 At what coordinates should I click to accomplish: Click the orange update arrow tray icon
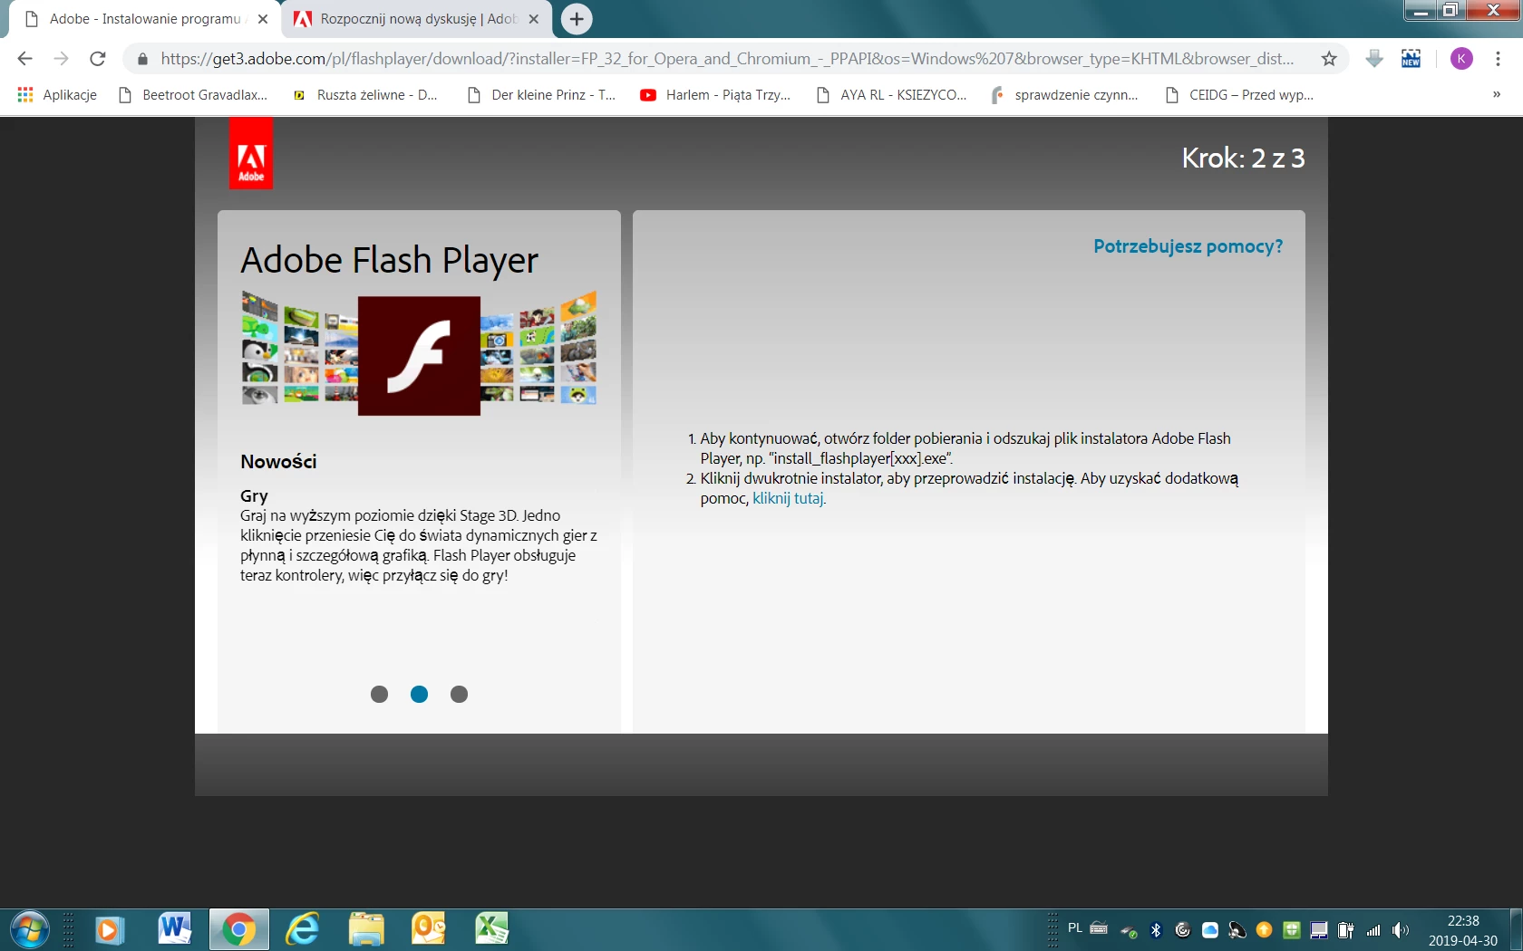(x=1265, y=930)
